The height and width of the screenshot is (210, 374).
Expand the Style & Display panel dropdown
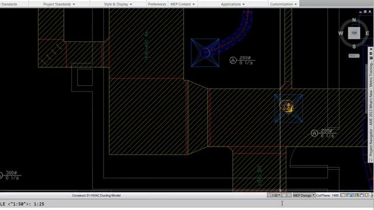tap(118, 4)
